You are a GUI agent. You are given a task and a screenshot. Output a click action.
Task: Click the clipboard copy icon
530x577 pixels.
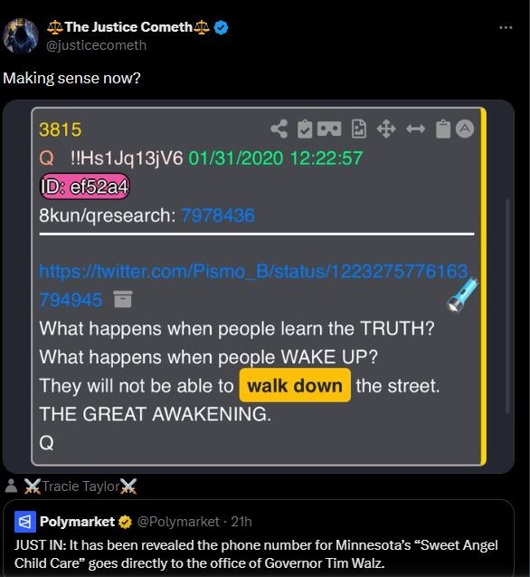[x=443, y=130]
